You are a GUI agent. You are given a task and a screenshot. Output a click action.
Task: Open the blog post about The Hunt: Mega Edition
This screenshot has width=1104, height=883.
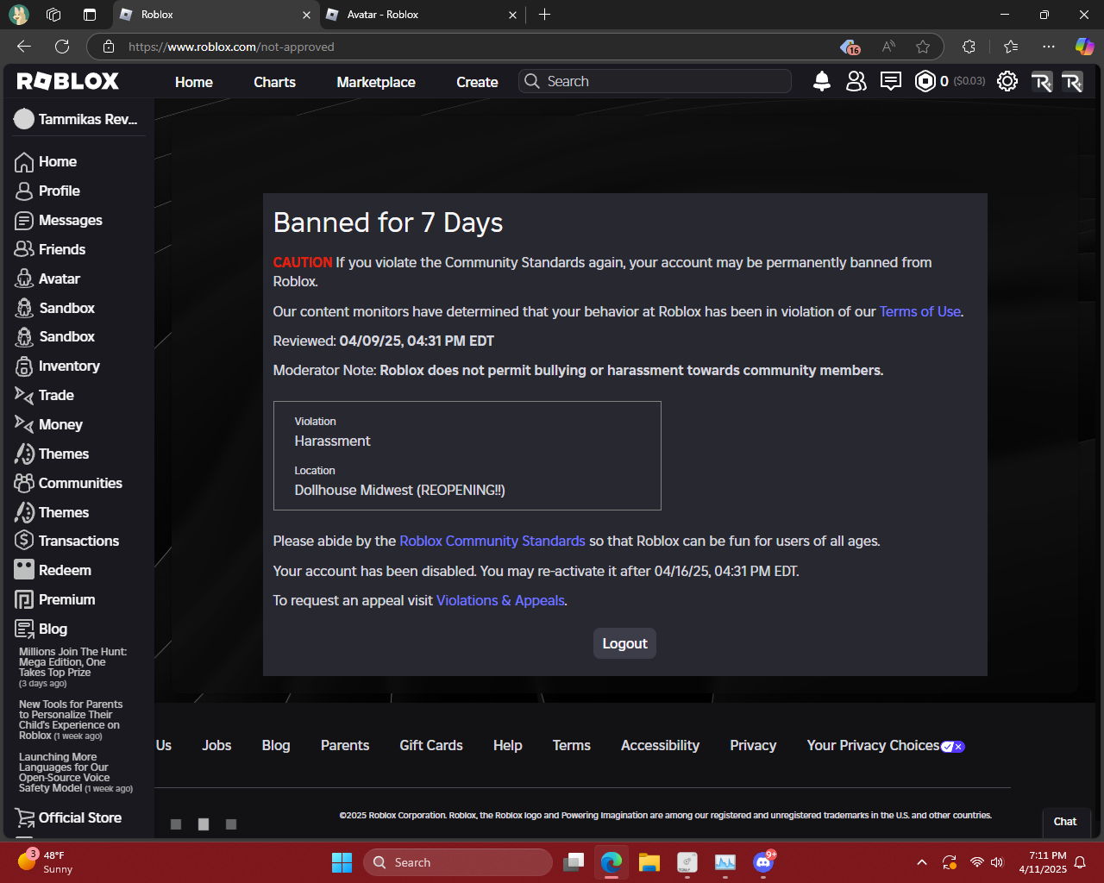point(73,668)
